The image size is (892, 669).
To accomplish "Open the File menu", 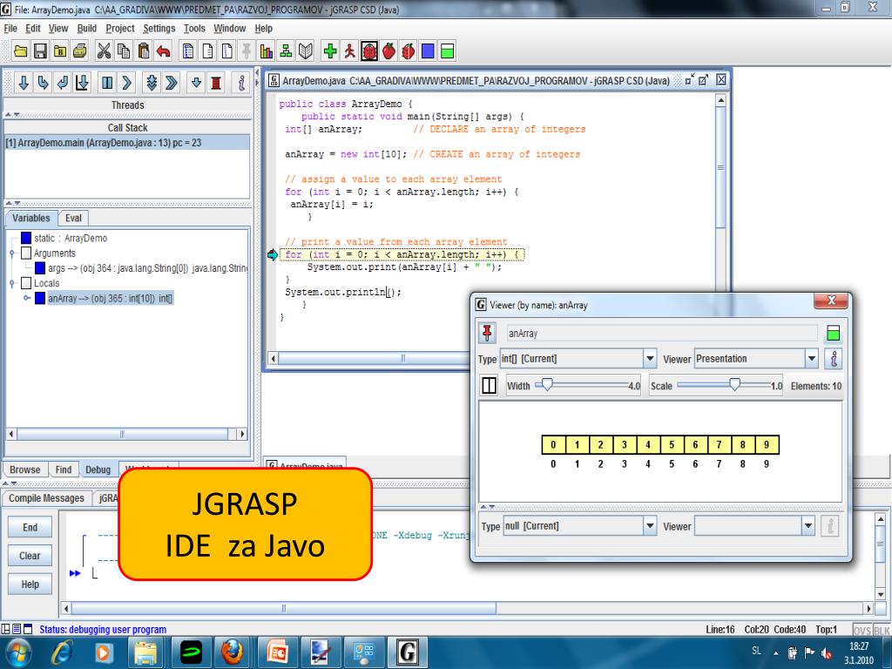I will point(10,29).
